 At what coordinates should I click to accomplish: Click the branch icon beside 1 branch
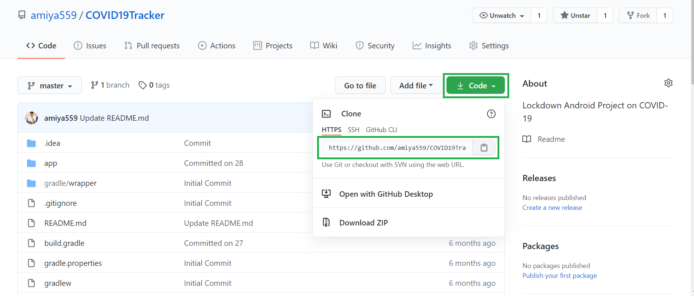[x=94, y=85]
